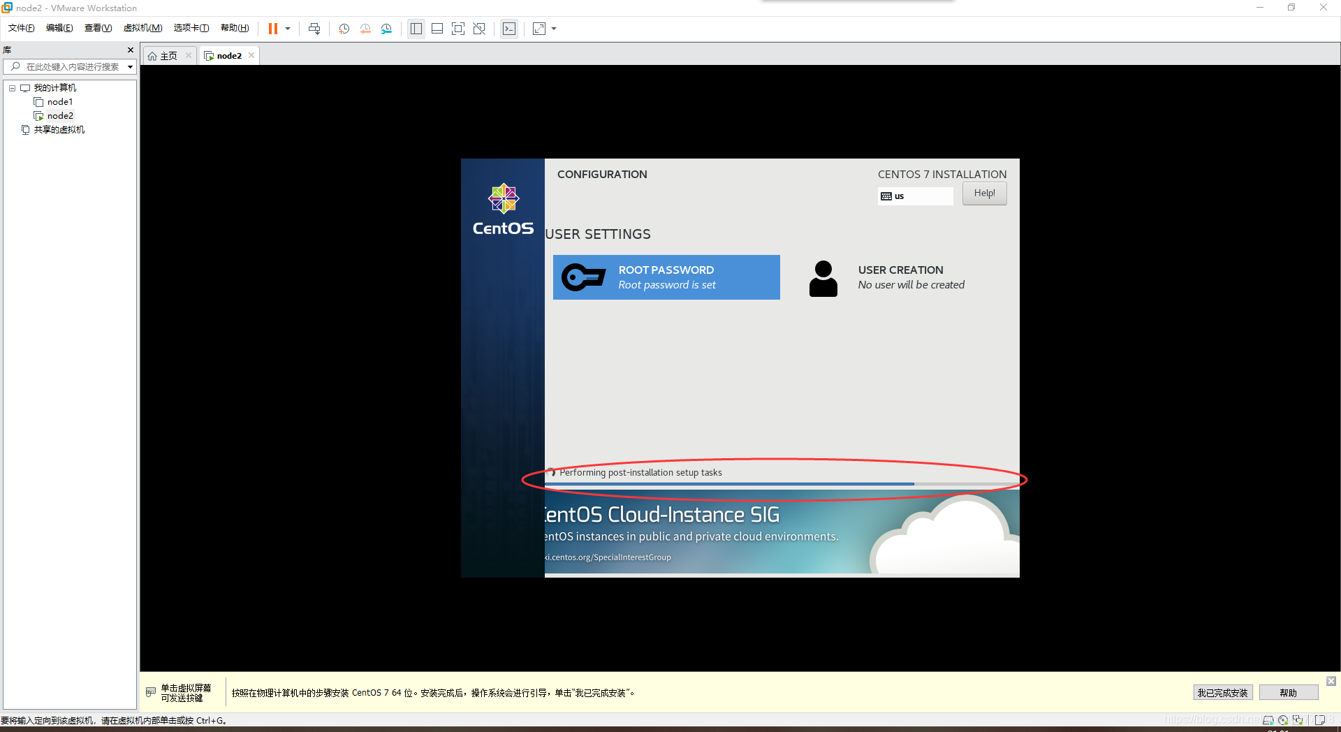Pause the virtual machine with the orange pause icon

point(273,29)
